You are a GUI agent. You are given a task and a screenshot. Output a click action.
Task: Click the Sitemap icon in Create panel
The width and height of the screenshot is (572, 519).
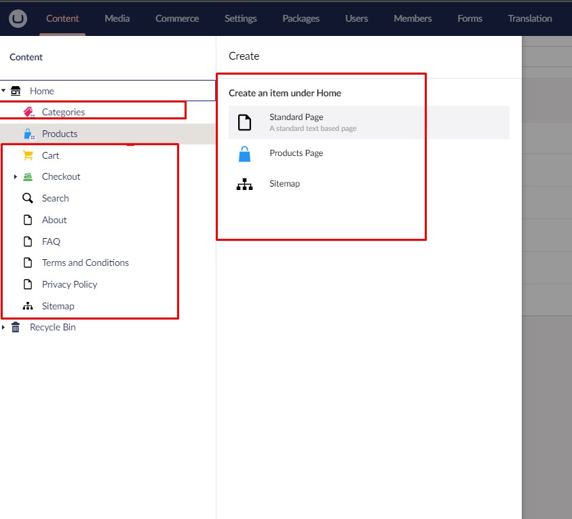(x=244, y=184)
